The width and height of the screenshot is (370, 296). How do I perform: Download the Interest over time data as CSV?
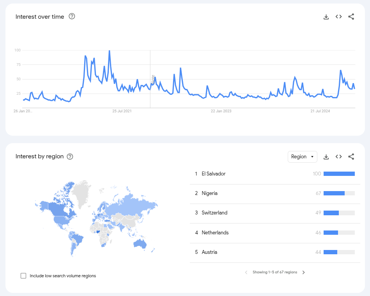(x=326, y=16)
